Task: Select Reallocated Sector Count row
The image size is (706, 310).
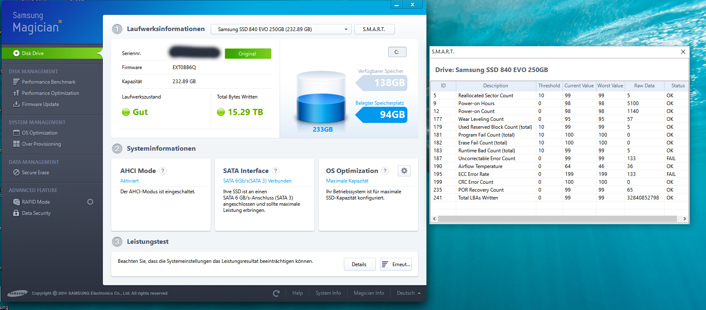Action: coord(560,96)
